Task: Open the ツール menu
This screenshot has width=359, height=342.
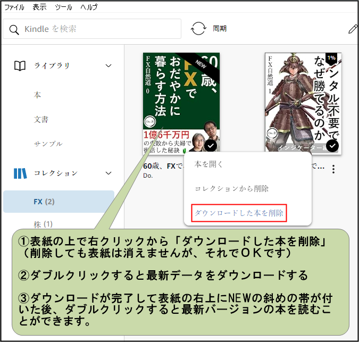Action: point(63,7)
